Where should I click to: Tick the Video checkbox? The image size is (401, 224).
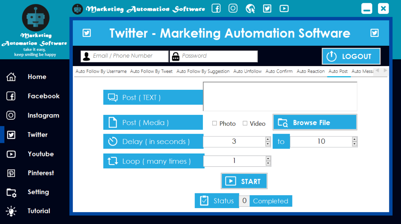[x=245, y=123]
